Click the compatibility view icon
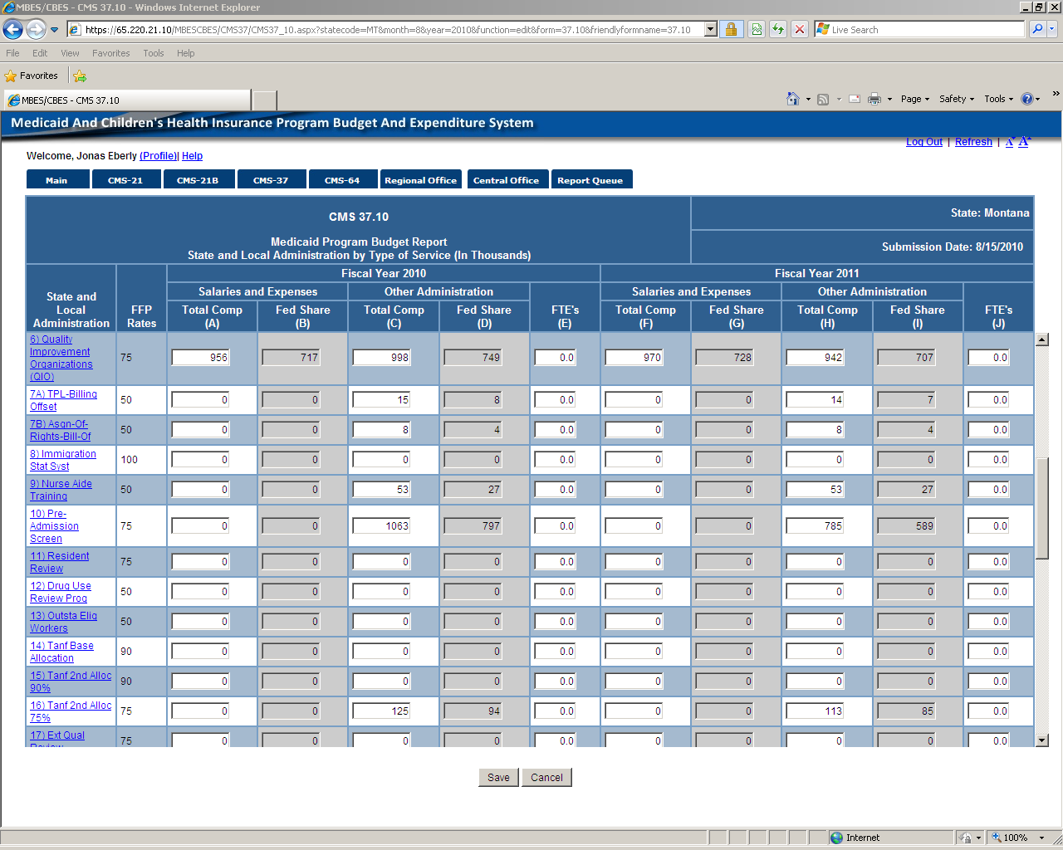 click(757, 30)
